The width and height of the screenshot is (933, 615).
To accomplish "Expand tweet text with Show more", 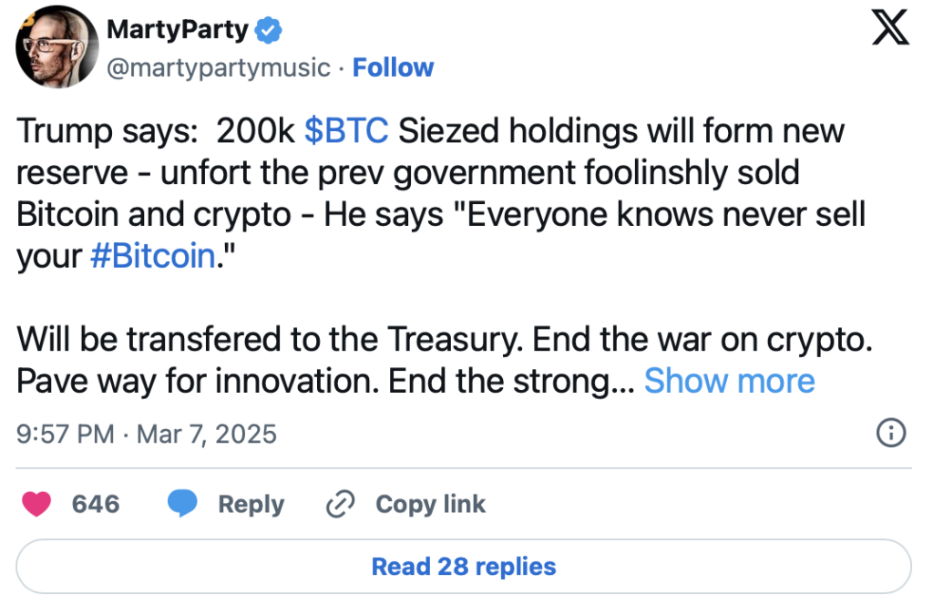I will [x=729, y=381].
